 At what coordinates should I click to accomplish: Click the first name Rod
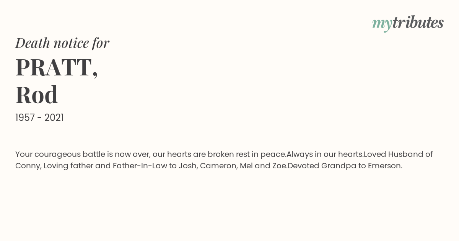click(x=37, y=94)
